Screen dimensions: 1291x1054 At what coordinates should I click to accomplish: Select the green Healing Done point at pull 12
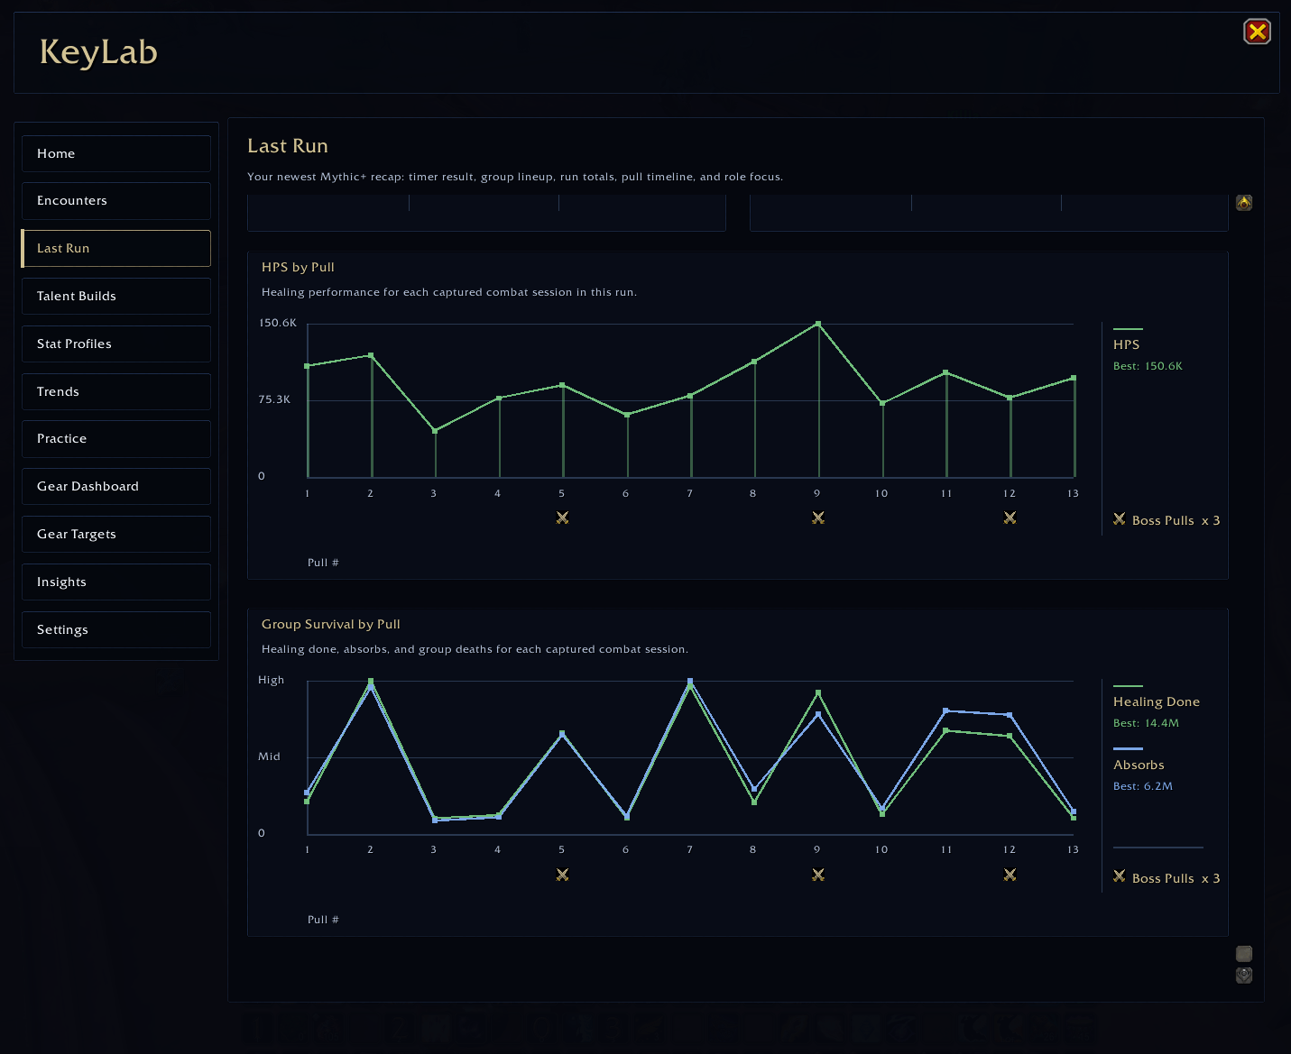[1010, 736]
